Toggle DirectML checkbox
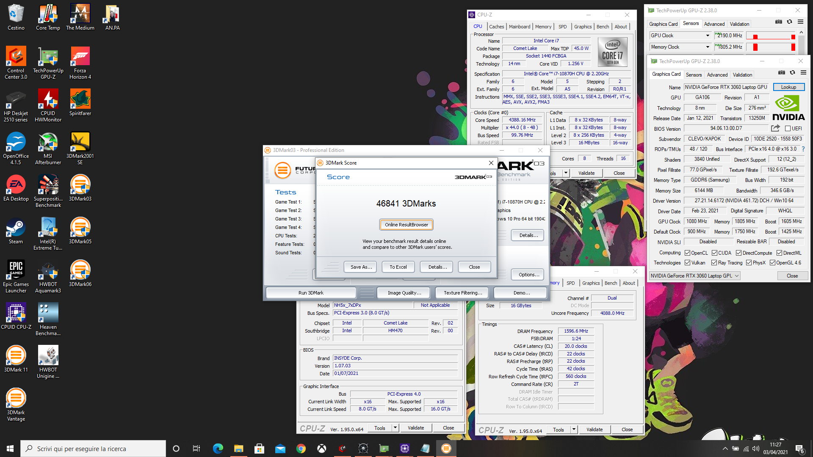Screen dimensions: 813x457 tap(779, 253)
